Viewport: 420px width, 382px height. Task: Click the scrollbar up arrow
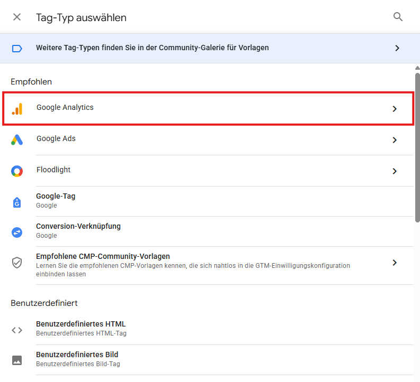click(x=417, y=68)
